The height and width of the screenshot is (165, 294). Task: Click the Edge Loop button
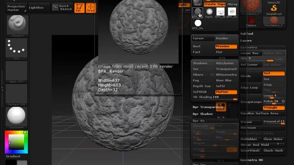pyautogui.click(x=251, y=88)
